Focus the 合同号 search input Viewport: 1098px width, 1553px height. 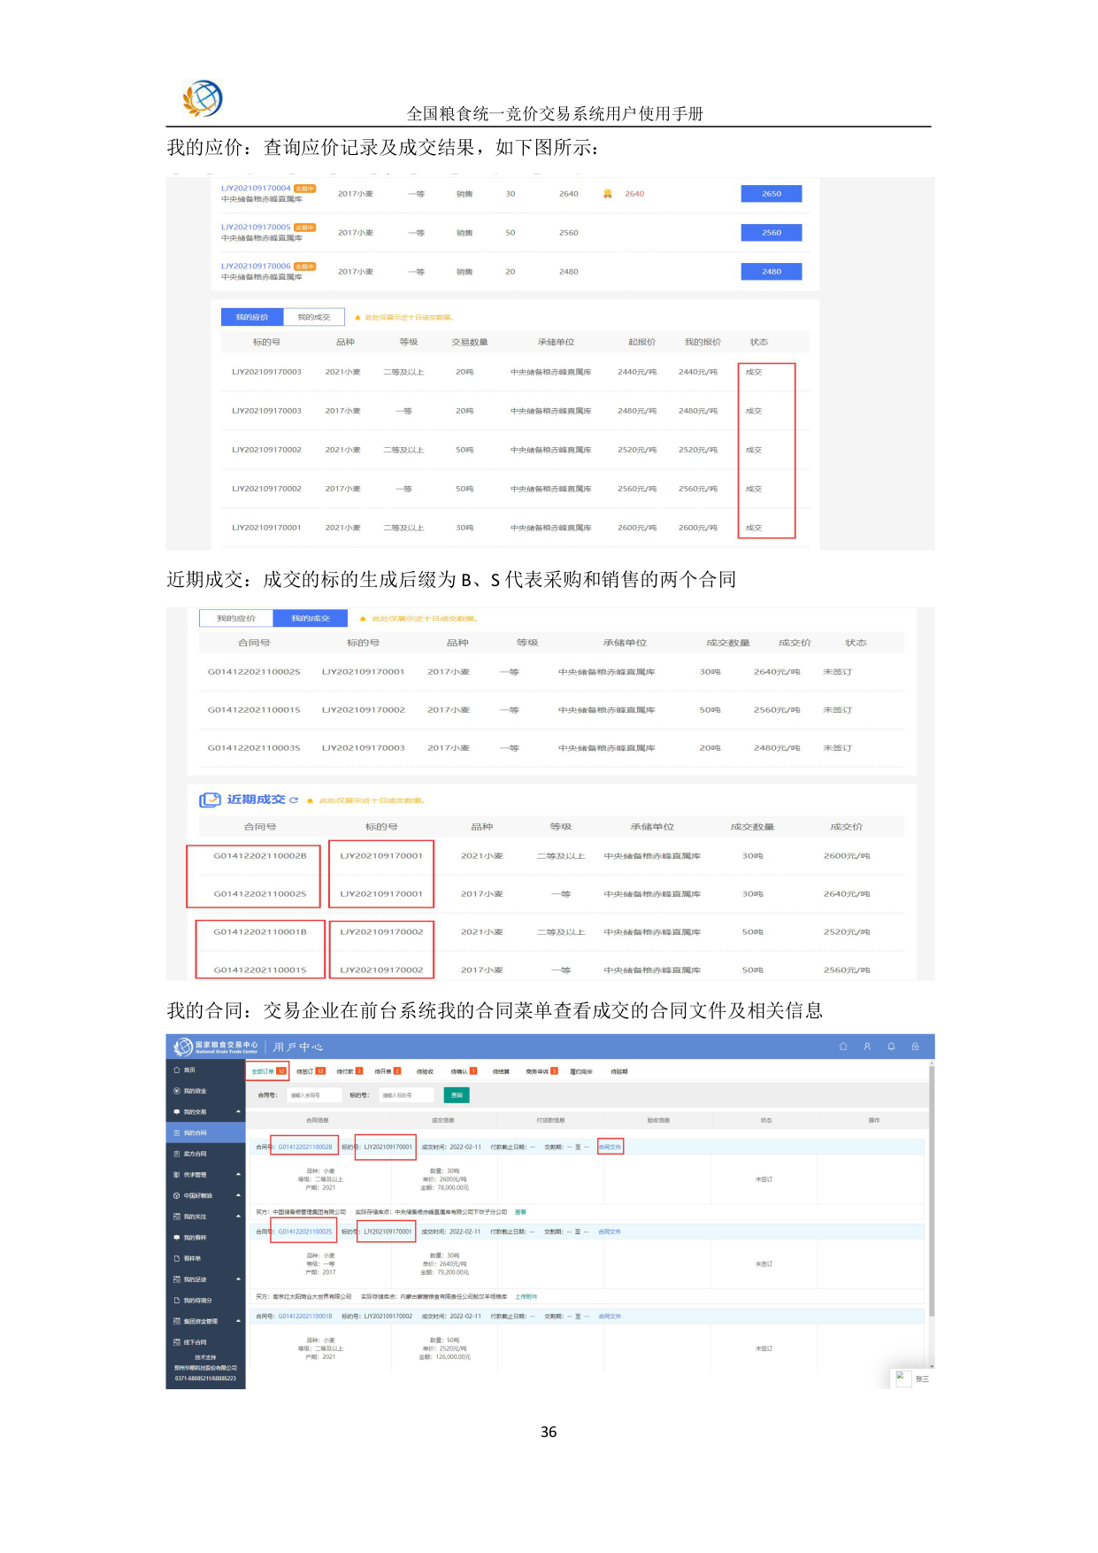[314, 1095]
